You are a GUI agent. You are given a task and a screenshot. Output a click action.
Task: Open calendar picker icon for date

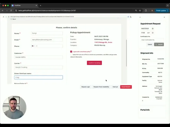(x=153, y=29)
